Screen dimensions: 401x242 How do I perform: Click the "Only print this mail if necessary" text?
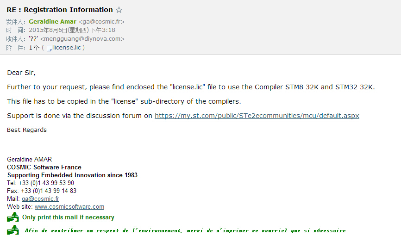click(68, 217)
